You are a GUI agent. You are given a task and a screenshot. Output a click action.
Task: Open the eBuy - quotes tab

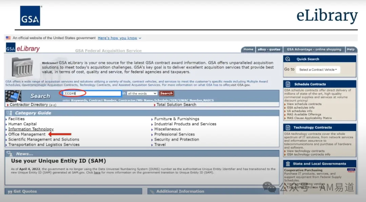coord(269,49)
